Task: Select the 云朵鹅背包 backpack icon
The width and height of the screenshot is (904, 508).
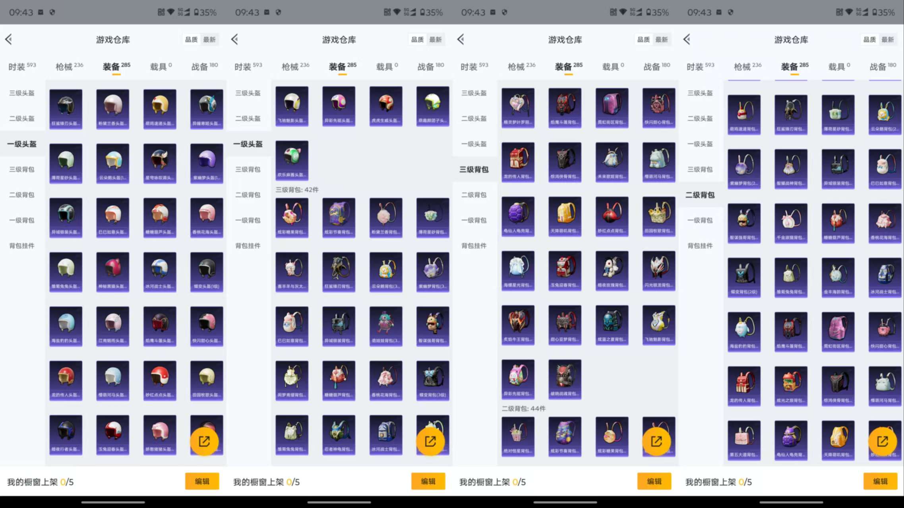Action: (385, 271)
